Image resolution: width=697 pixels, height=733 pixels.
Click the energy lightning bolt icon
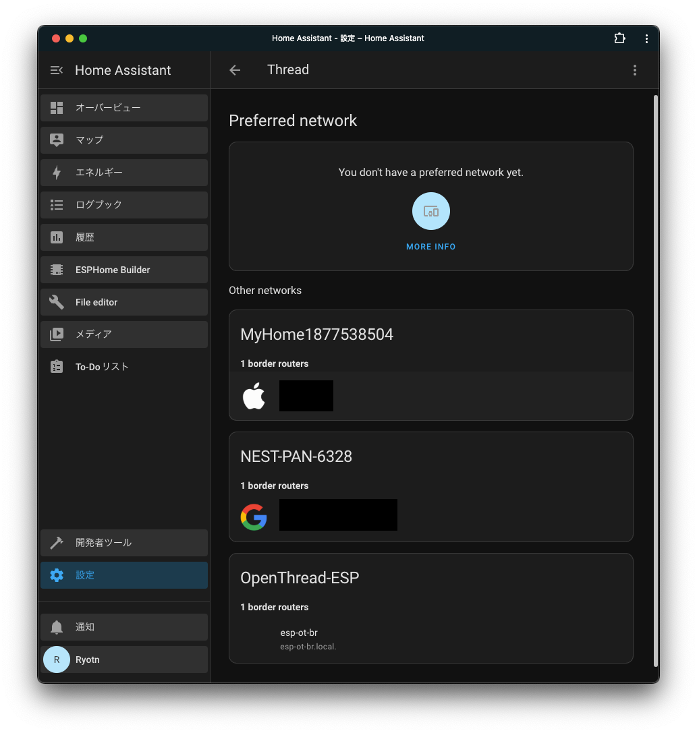point(57,173)
